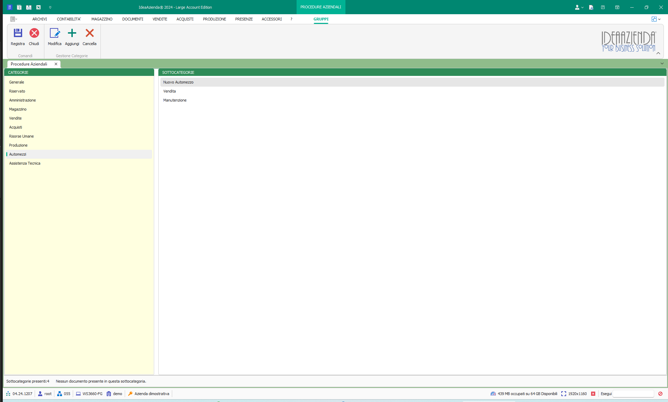Click the document search icon in title bar
The width and height of the screenshot is (668, 402).
coord(591,7)
